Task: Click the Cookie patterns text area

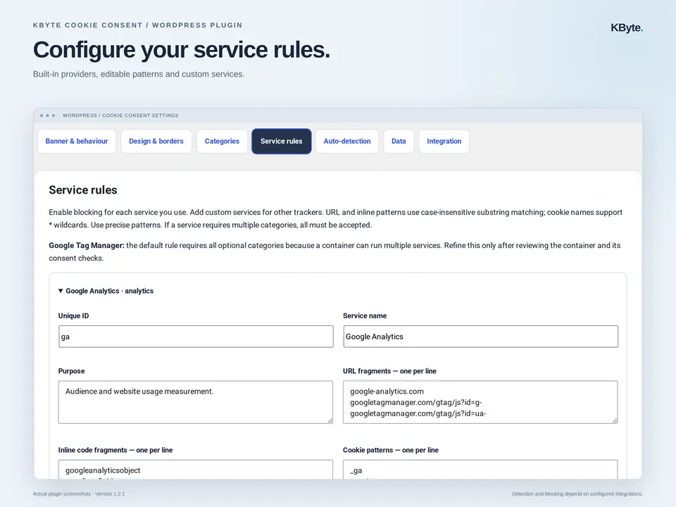Action: coord(480,470)
